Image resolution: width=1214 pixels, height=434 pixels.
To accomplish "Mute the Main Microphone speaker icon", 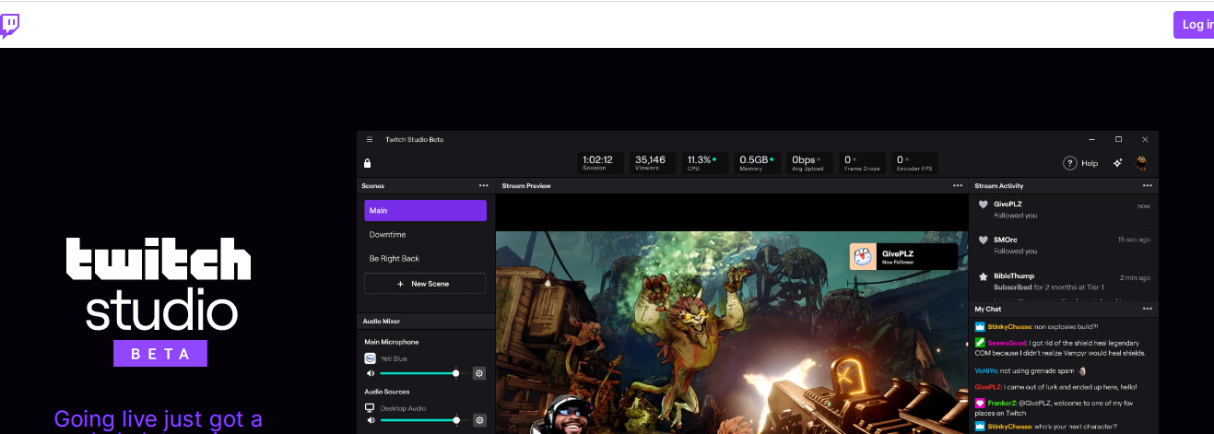I will [371, 373].
